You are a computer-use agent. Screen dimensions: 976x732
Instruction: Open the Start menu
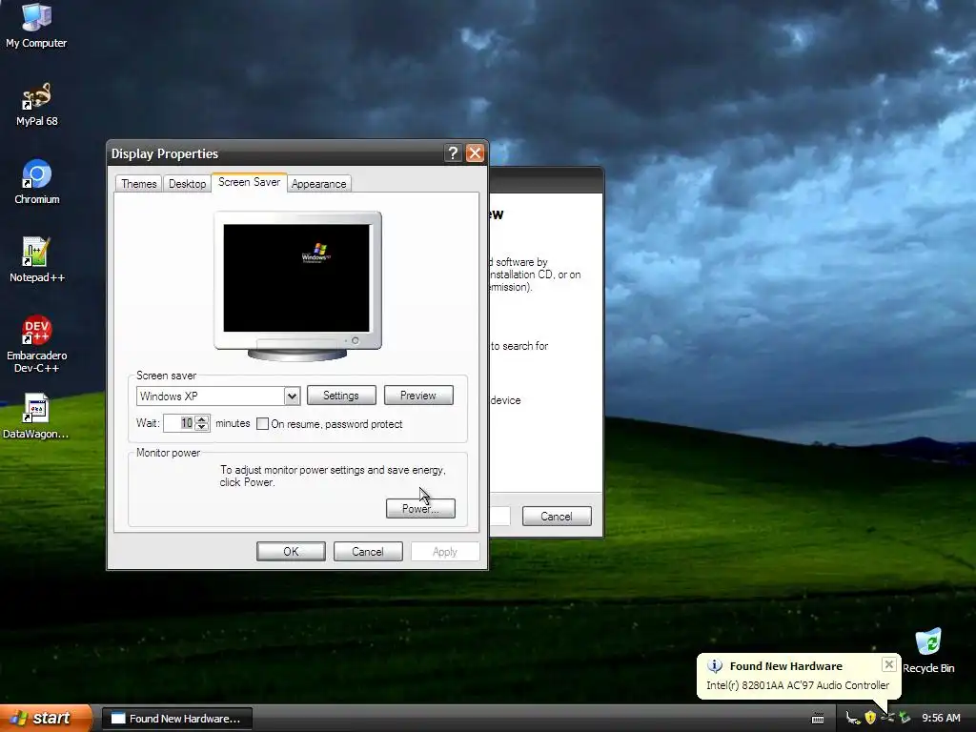pos(45,719)
